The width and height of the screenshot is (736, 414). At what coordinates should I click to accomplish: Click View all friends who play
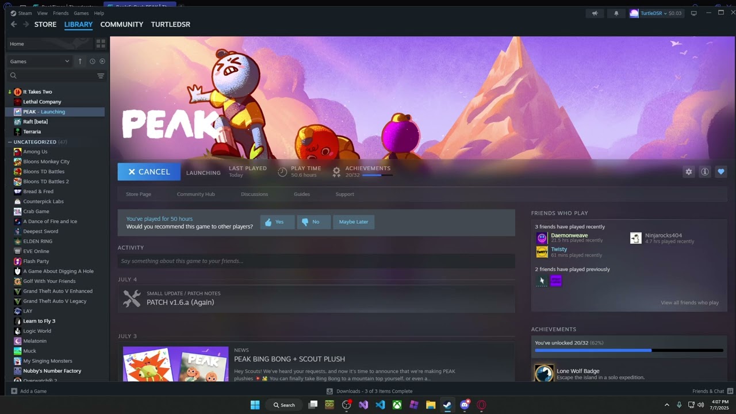(x=689, y=302)
